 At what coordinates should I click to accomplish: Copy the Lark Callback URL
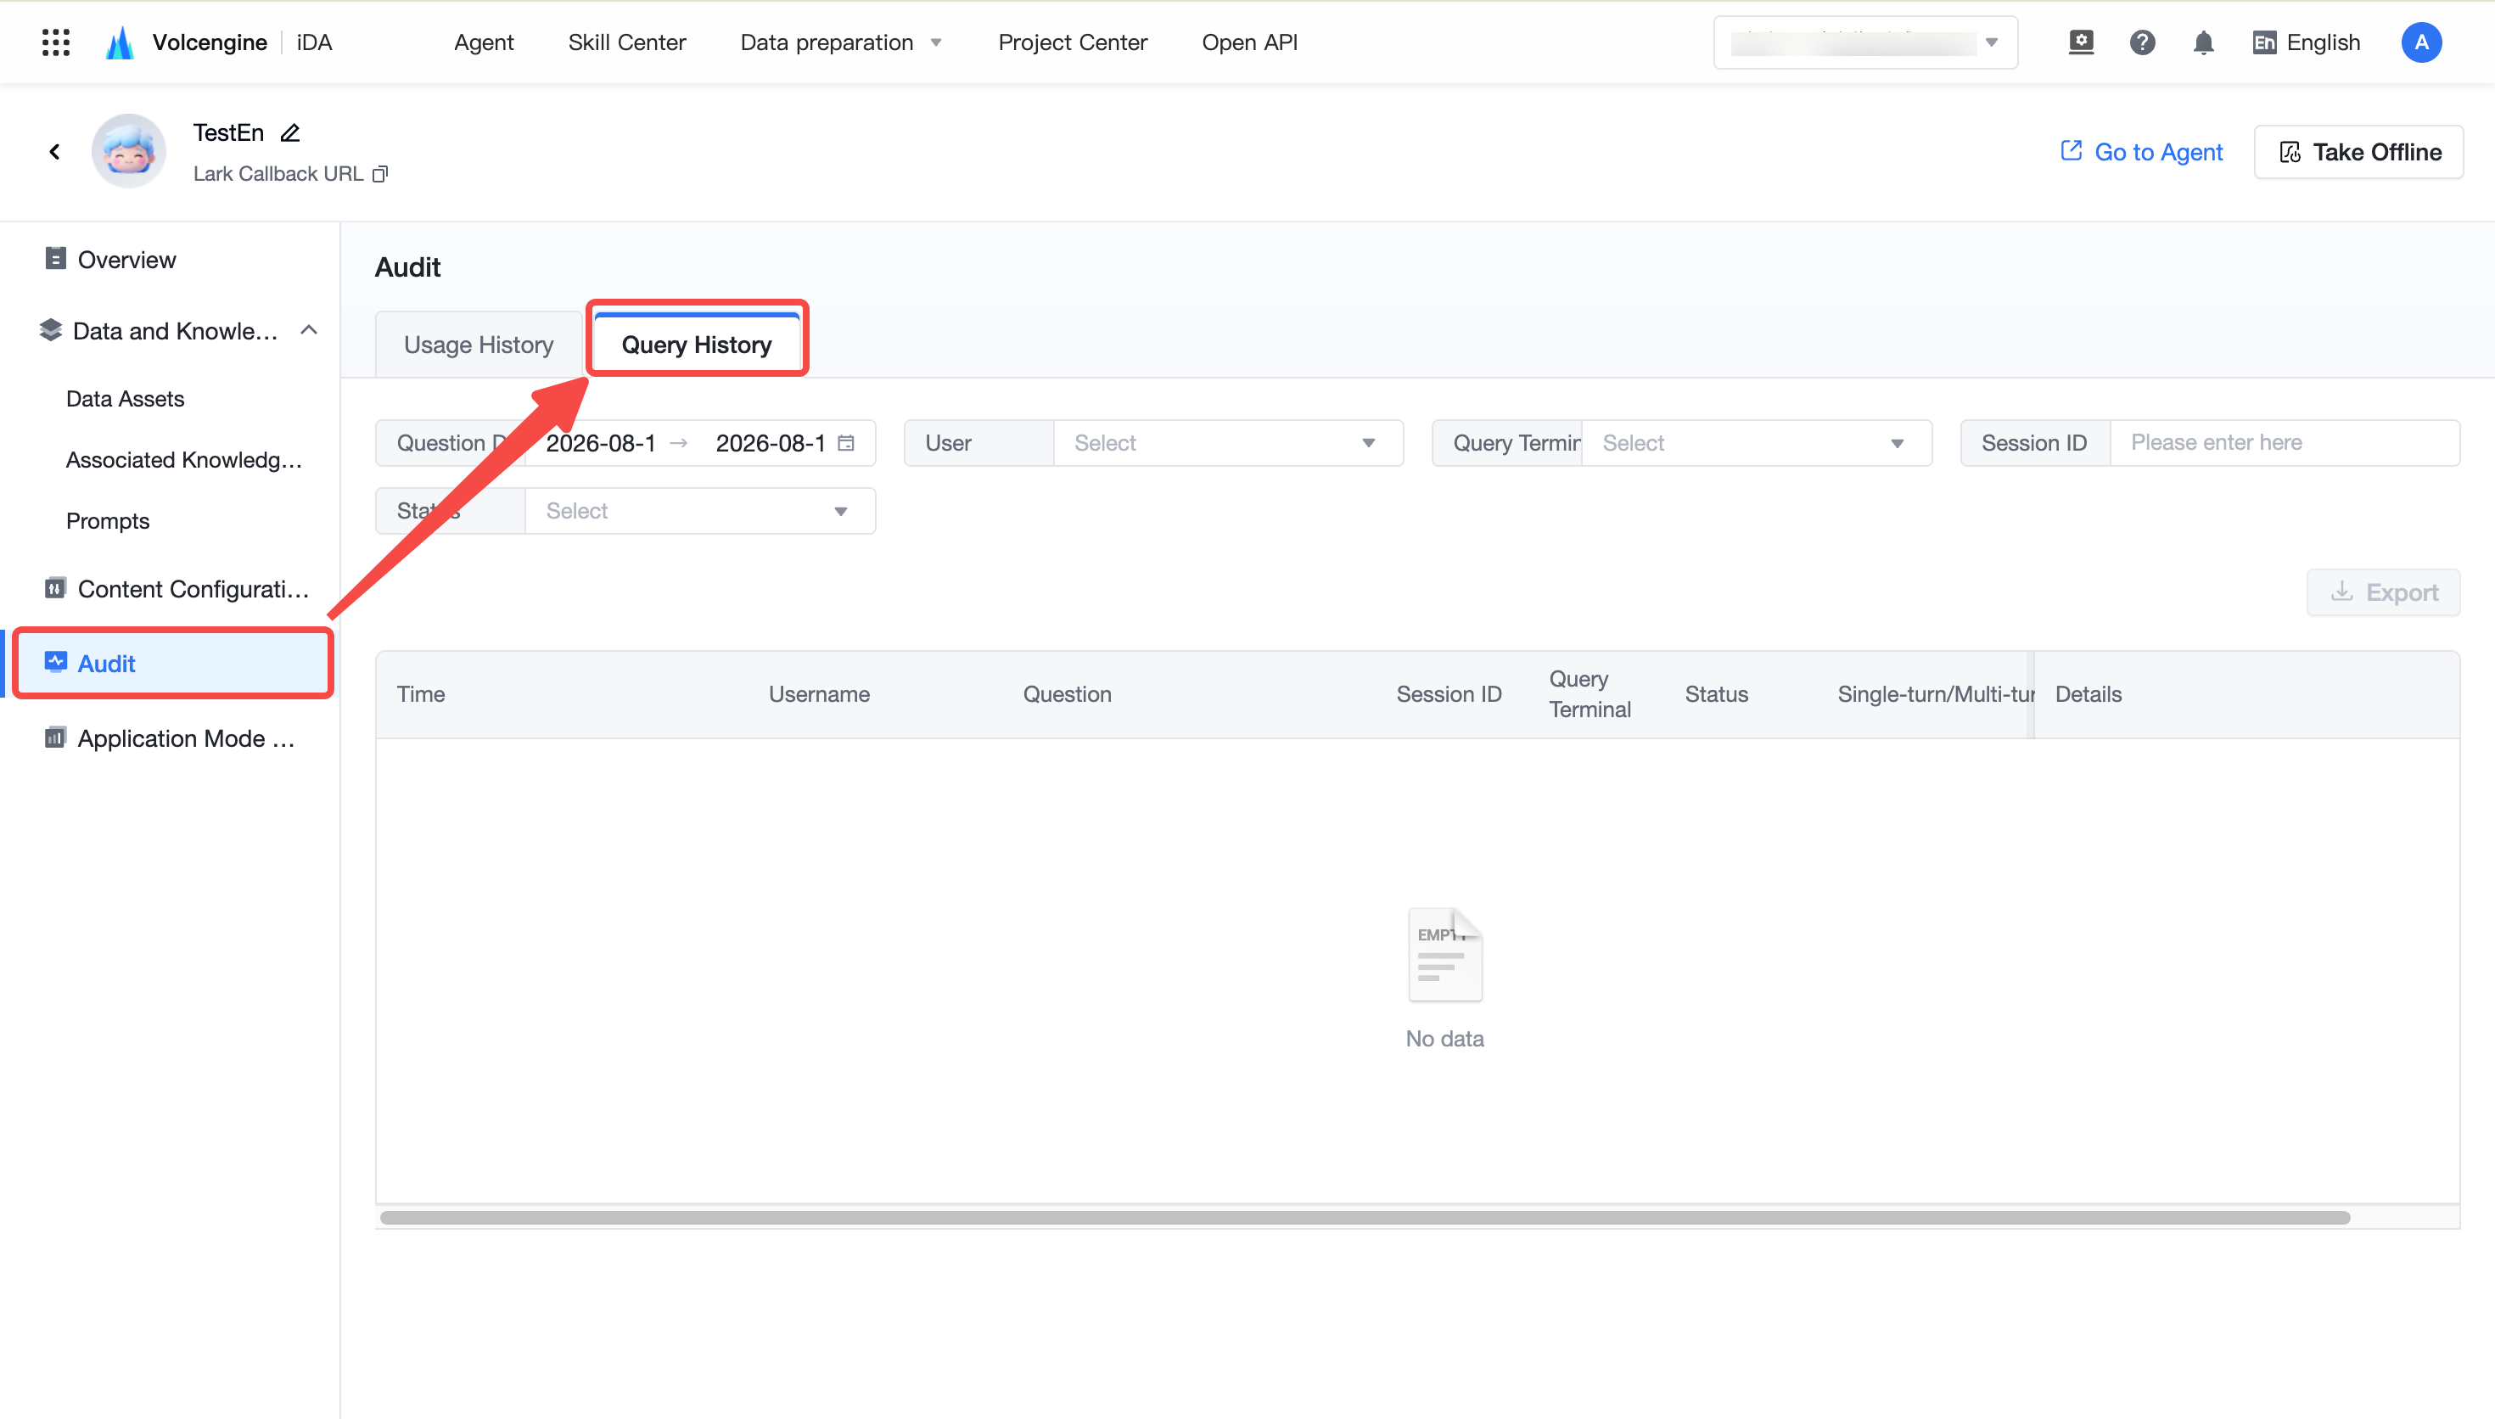pyautogui.click(x=381, y=173)
